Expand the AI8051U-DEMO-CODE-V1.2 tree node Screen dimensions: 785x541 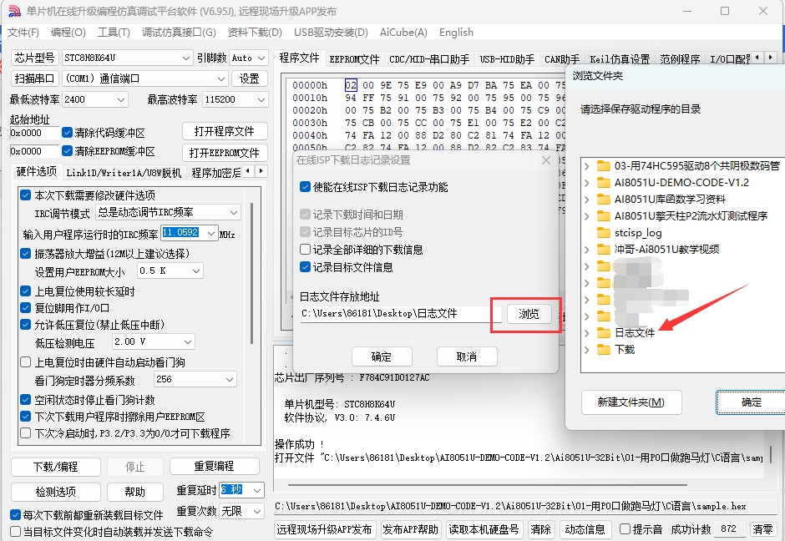[587, 183]
